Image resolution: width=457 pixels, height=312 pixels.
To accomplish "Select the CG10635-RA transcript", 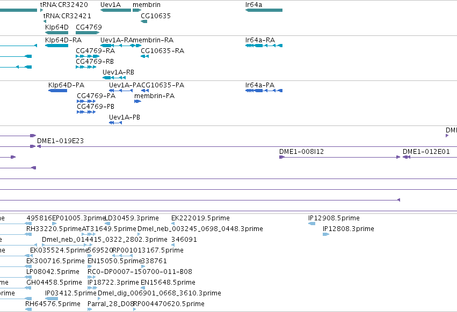I will pyautogui.click(x=144, y=56).
